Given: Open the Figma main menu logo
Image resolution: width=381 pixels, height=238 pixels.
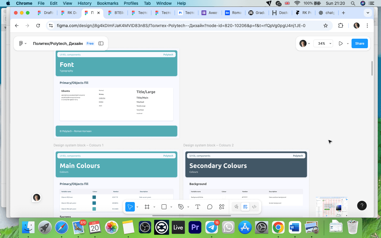Looking at the screenshot, I should pos(21,43).
